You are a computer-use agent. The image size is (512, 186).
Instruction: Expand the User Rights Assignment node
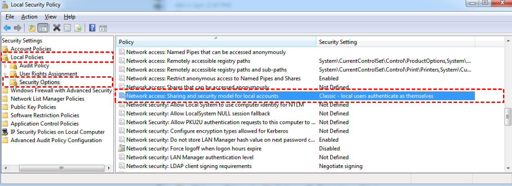tap(5, 74)
